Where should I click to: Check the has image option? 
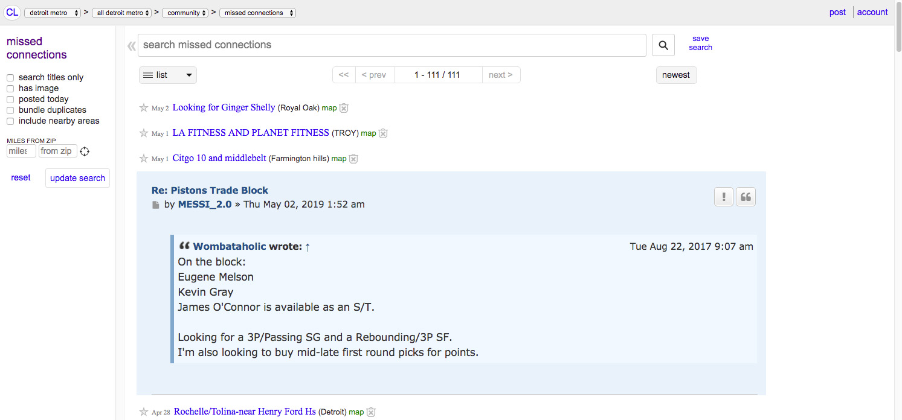click(x=10, y=89)
